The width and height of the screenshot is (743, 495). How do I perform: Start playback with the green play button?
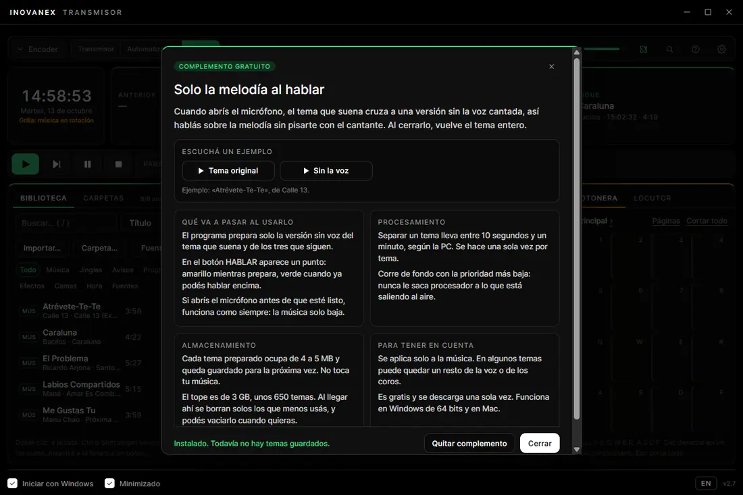point(26,164)
